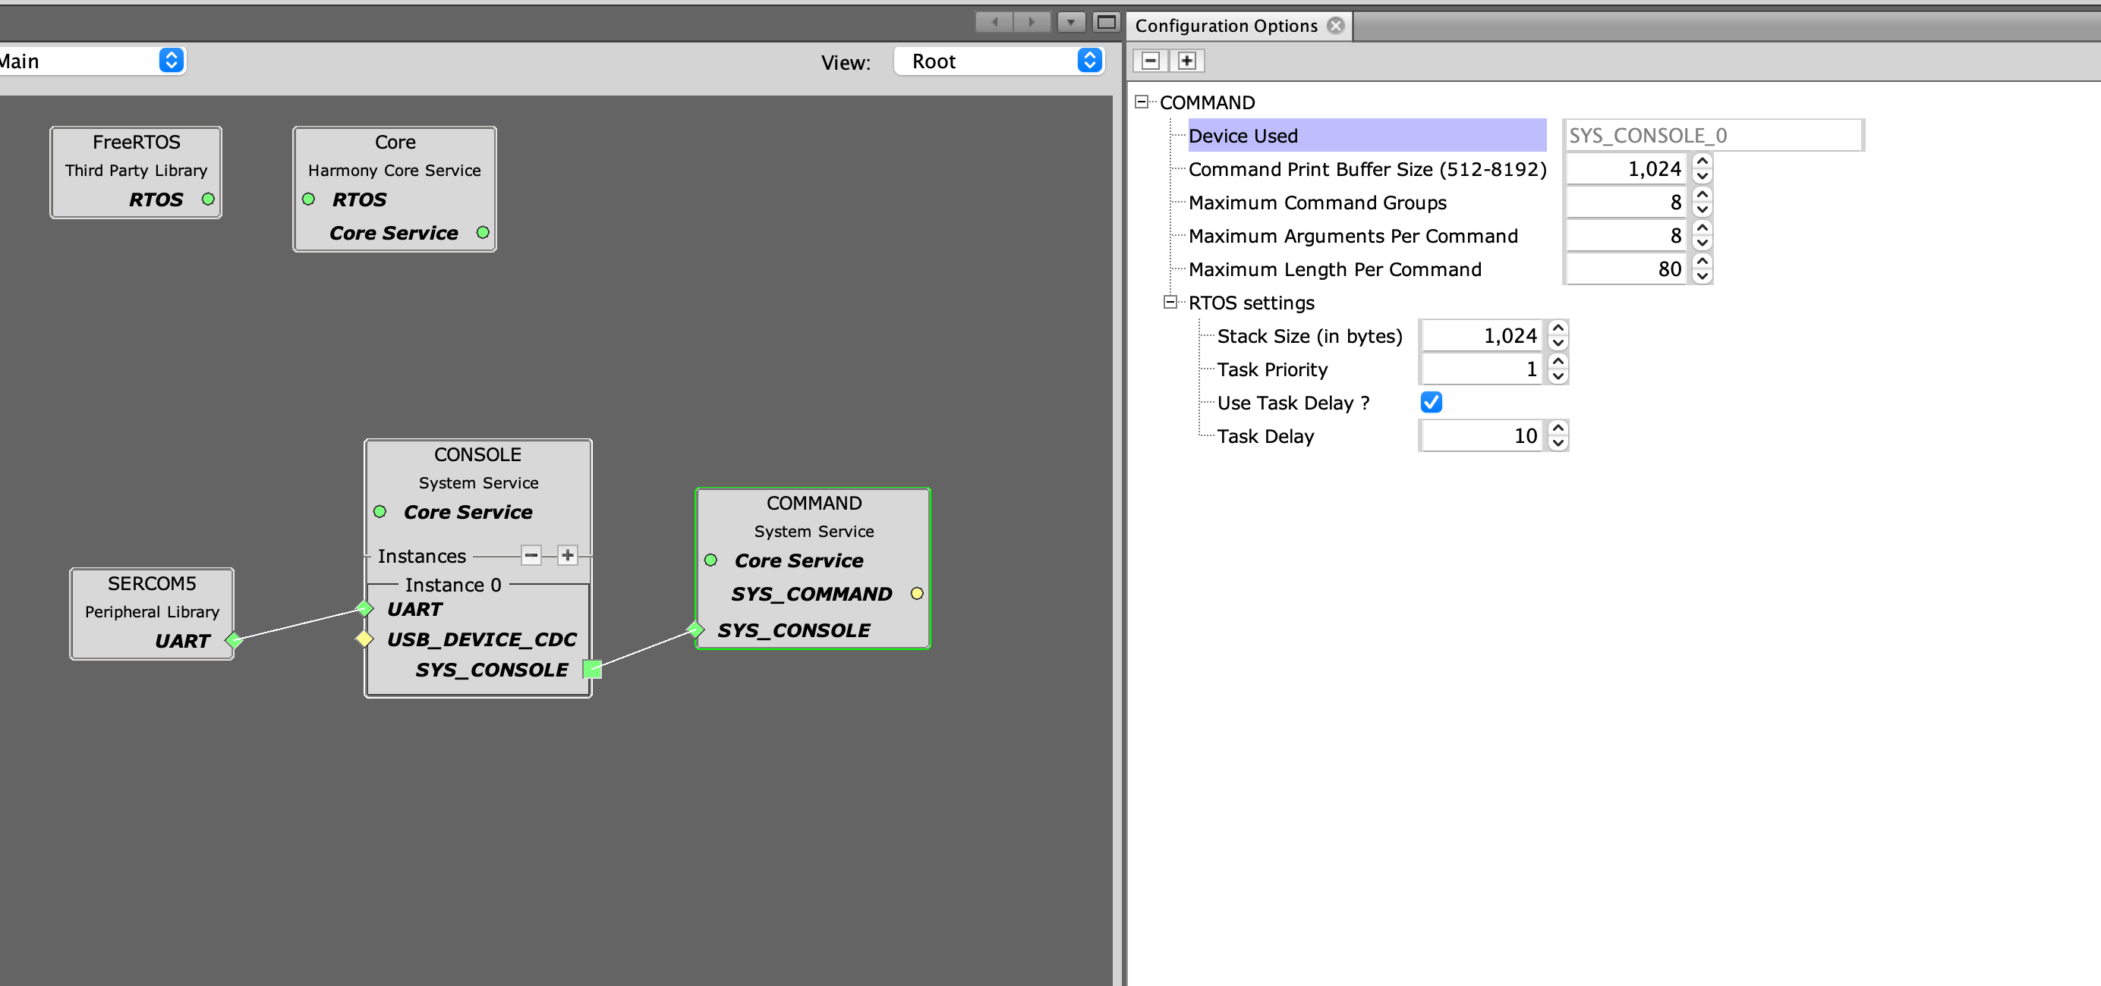
Task: Click the FreeRTOS RTOS green circle port
Action: coord(208,199)
